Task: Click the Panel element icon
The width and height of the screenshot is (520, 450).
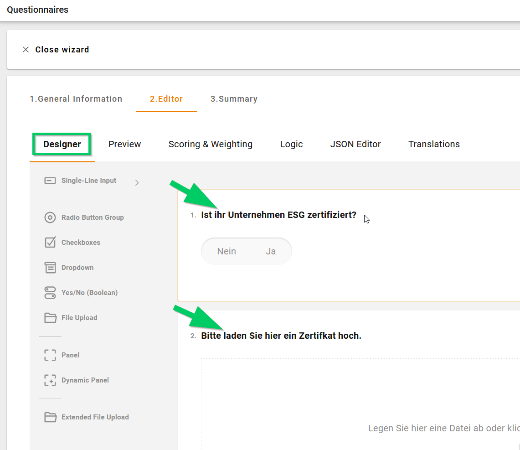Action: pyautogui.click(x=50, y=355)
